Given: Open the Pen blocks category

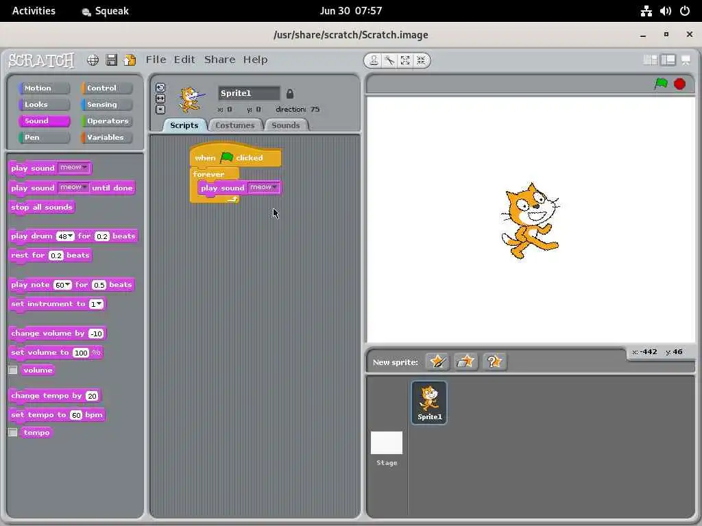Looking at the screenshot, I should tap(45, 137).
